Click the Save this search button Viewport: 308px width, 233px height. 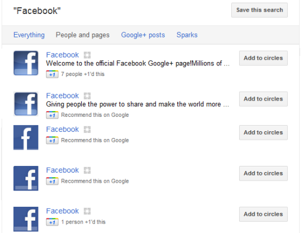tap(259, 10)
